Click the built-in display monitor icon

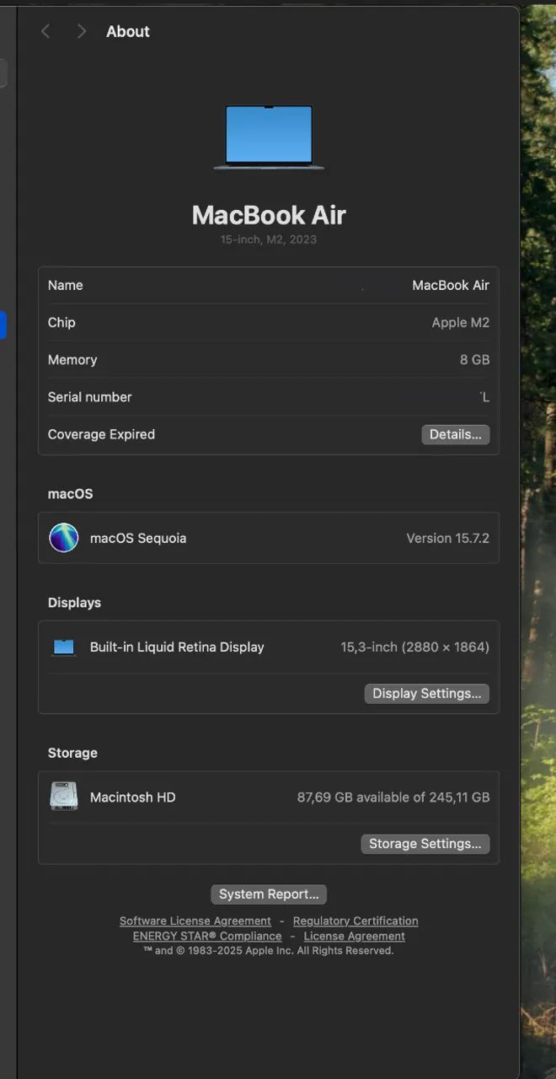(x=64, y=647)
